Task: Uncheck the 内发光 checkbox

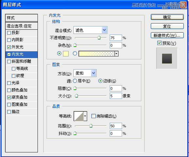Action: 9,54
